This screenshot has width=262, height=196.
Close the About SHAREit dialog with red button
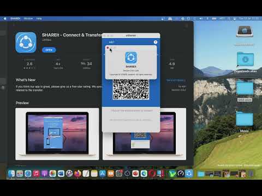click(108, 48)
